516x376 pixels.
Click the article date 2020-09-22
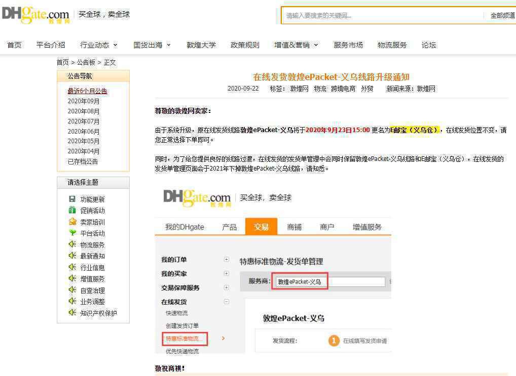coord(243,89)
